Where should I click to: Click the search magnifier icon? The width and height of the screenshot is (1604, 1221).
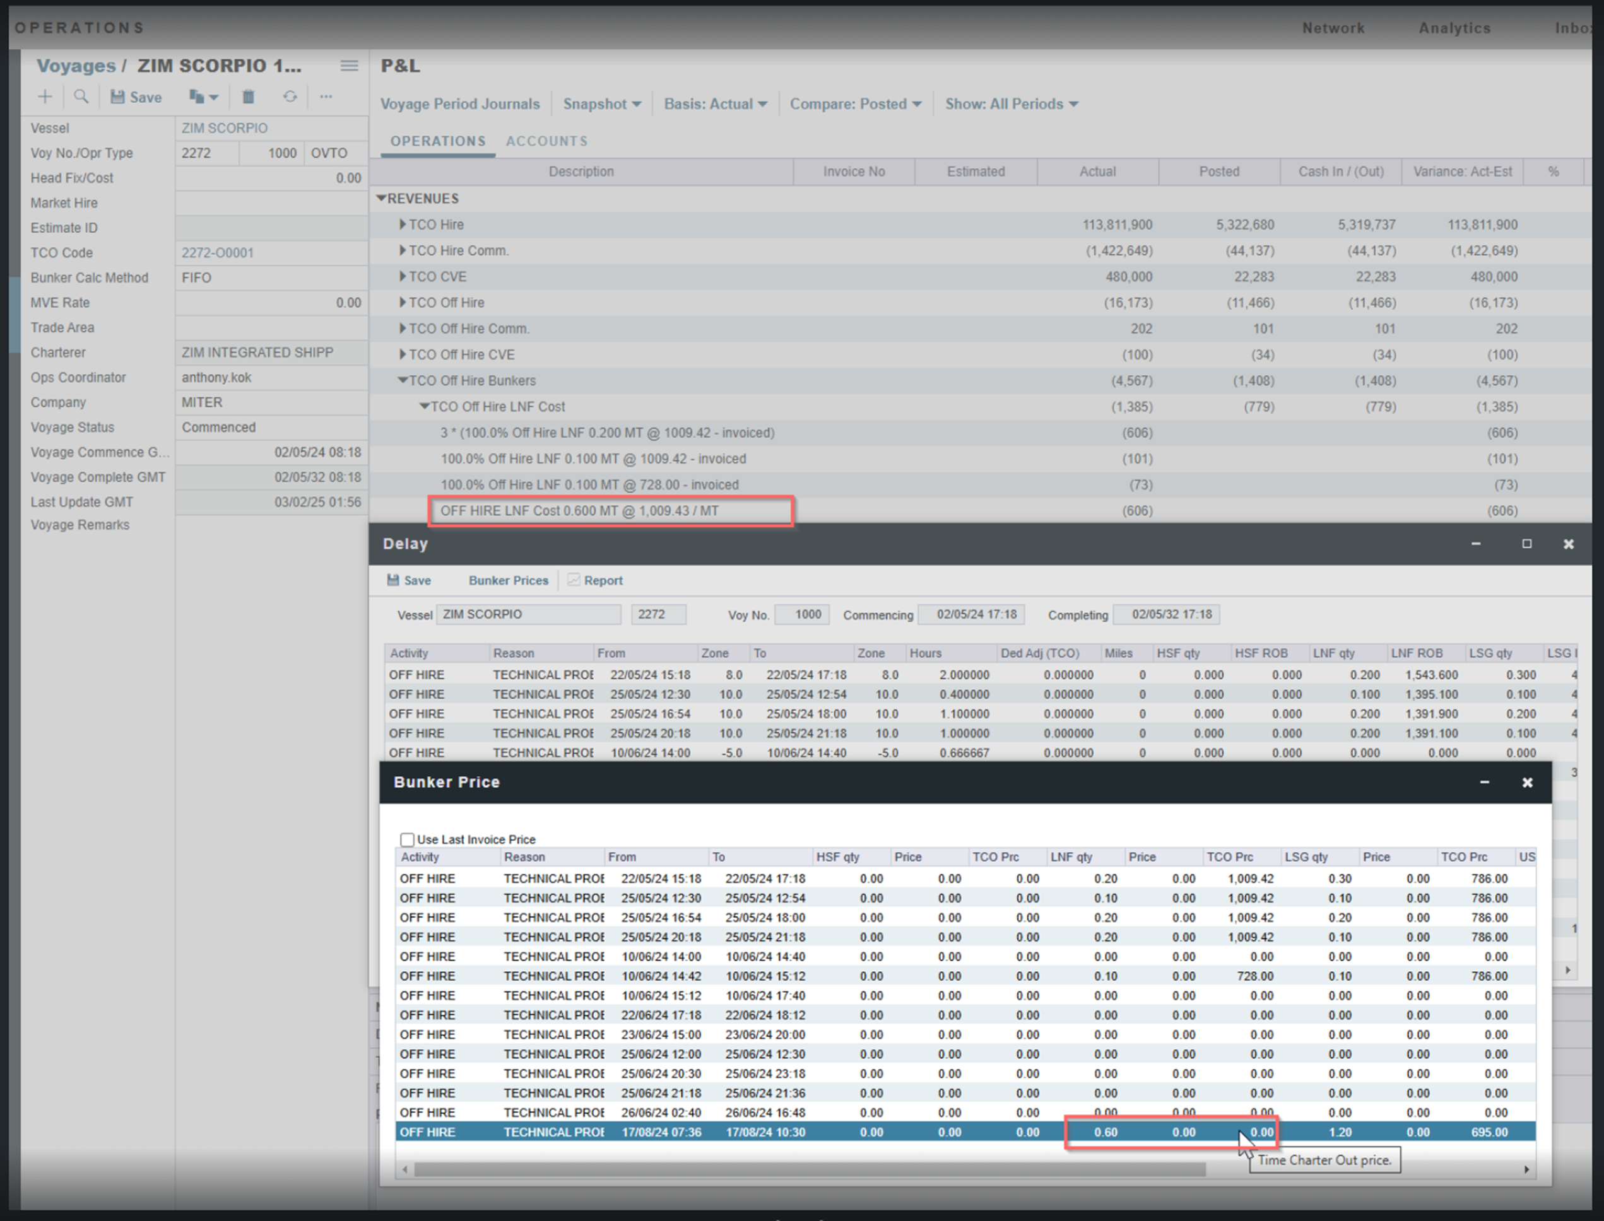click(x=81, y=96)
